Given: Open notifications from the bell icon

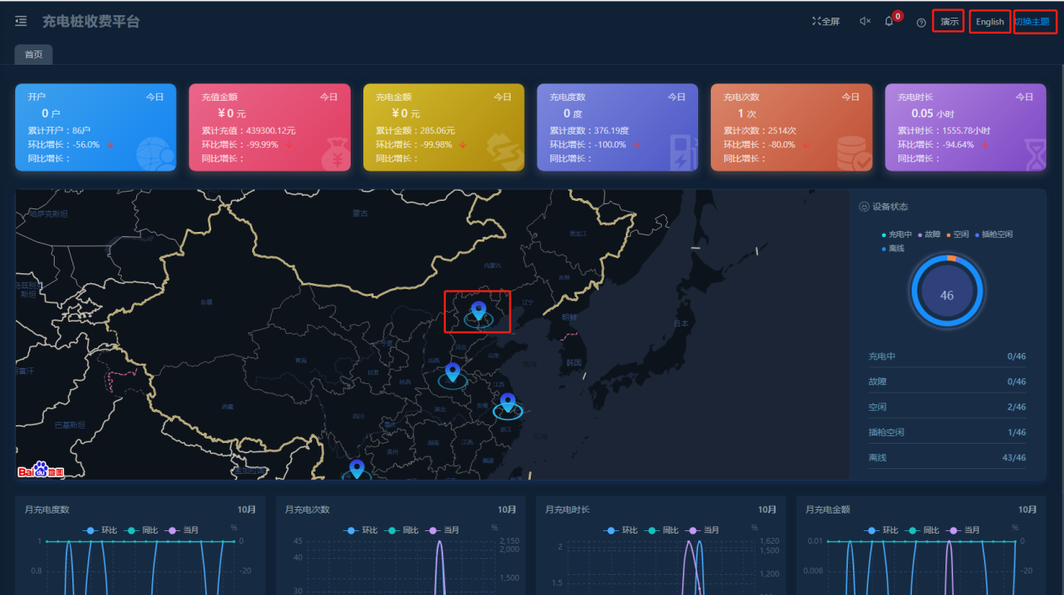Looking at the screenshot, I should pos(889,22).
